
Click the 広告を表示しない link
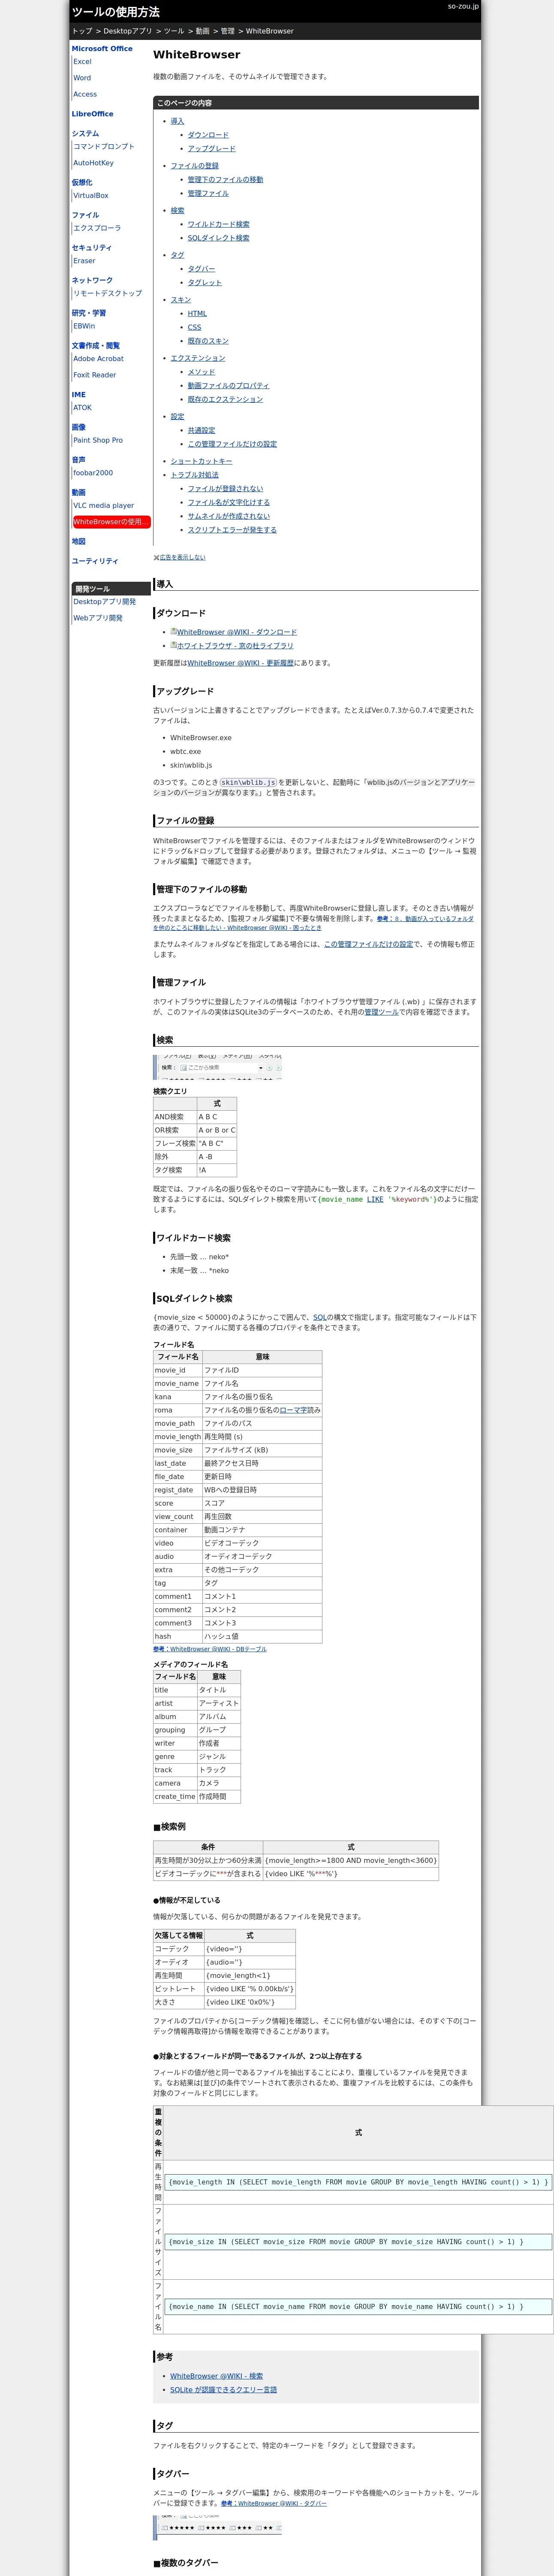[x=183, y=557]
